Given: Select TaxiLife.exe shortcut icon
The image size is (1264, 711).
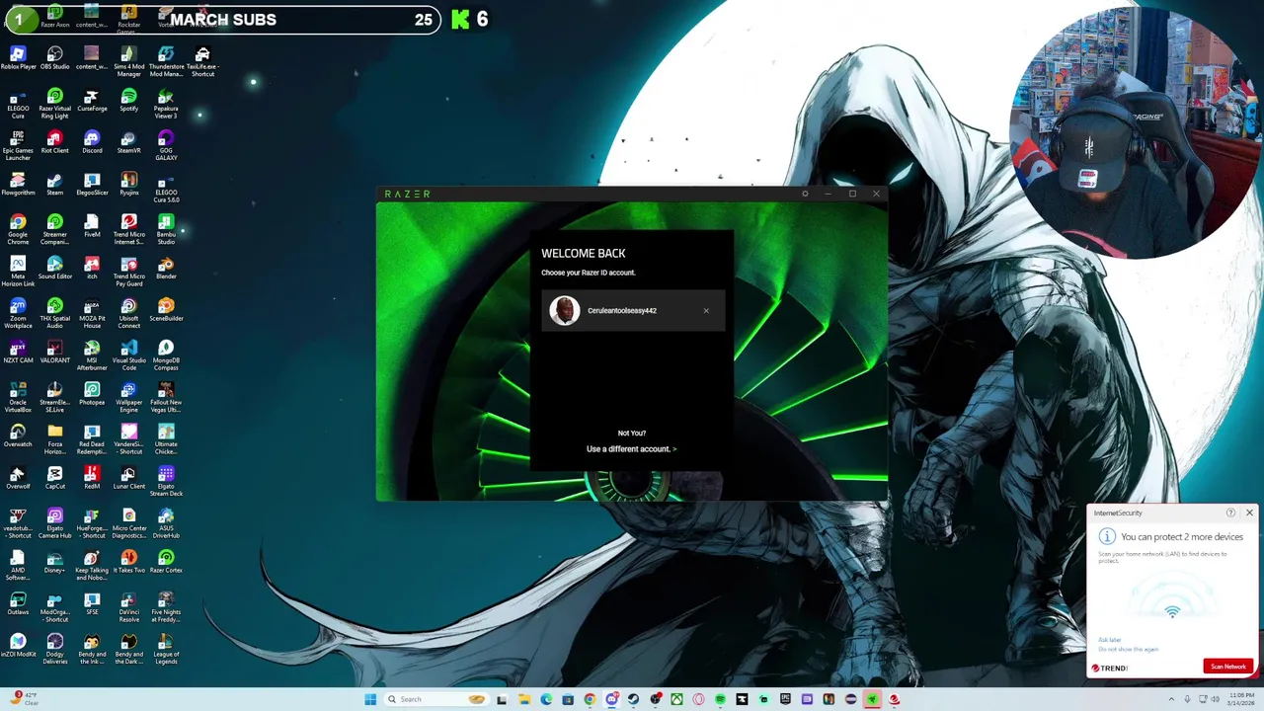Looking at the screenshot, I should [x=202, y=62].
